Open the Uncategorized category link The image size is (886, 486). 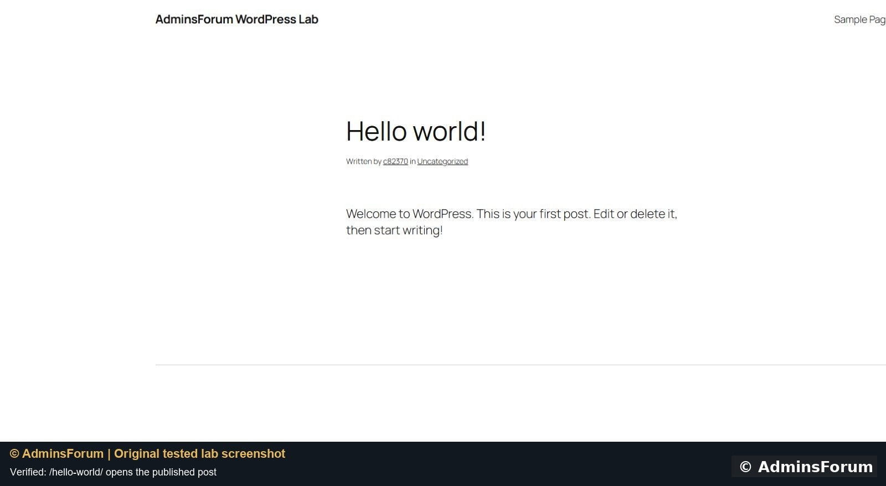click(x=442, y=161)
